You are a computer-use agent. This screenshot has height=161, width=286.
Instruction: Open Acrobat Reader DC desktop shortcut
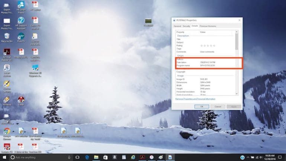[7, 55]
